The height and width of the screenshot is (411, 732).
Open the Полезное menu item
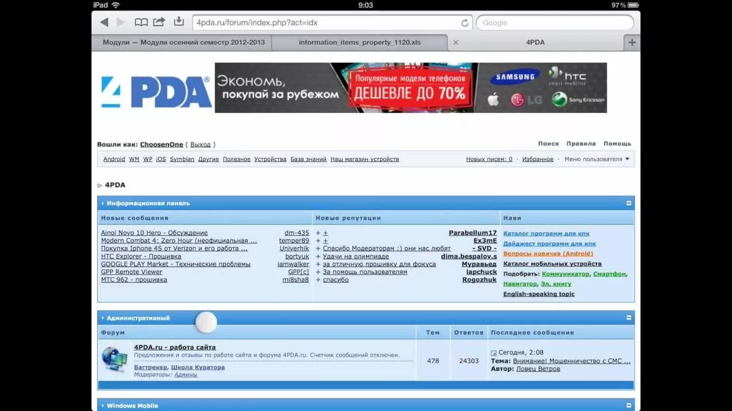[237, 159]
